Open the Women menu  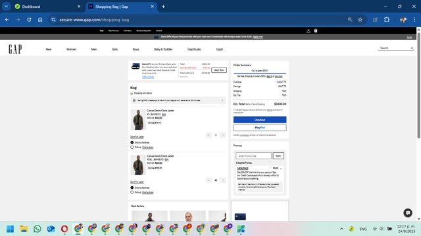pos(71,49)
